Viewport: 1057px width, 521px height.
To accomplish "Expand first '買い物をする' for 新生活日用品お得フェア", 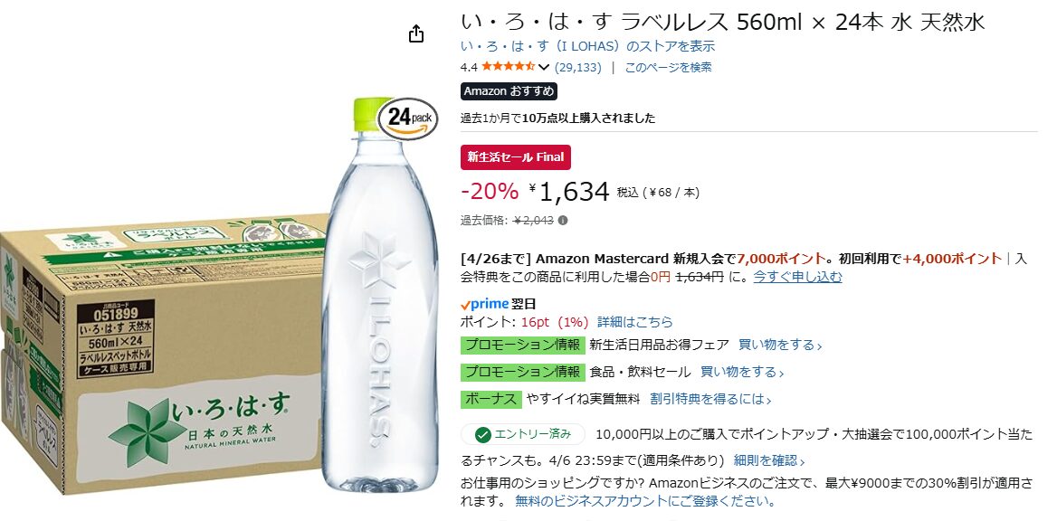I will 780,345.
